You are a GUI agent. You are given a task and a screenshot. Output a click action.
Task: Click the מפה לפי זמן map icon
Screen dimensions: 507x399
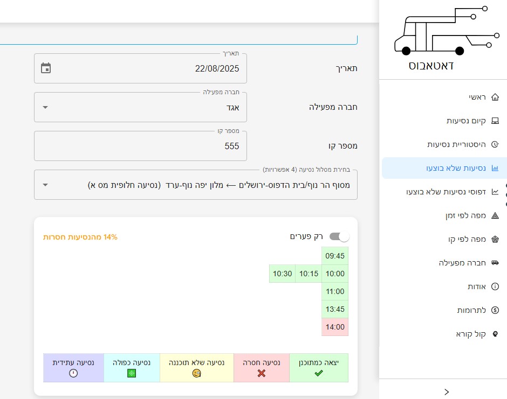[495, 216]
